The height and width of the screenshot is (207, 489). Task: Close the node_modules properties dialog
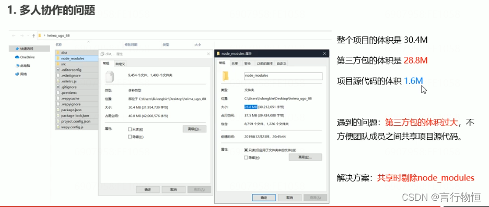pos(324,54)
